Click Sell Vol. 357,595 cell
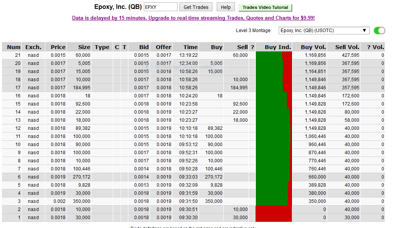The width and height of the screenshot is (395, 228). 350,88
